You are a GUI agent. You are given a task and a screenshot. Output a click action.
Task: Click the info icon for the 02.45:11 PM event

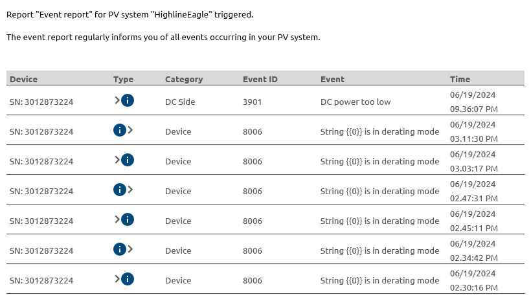point(128,219)
